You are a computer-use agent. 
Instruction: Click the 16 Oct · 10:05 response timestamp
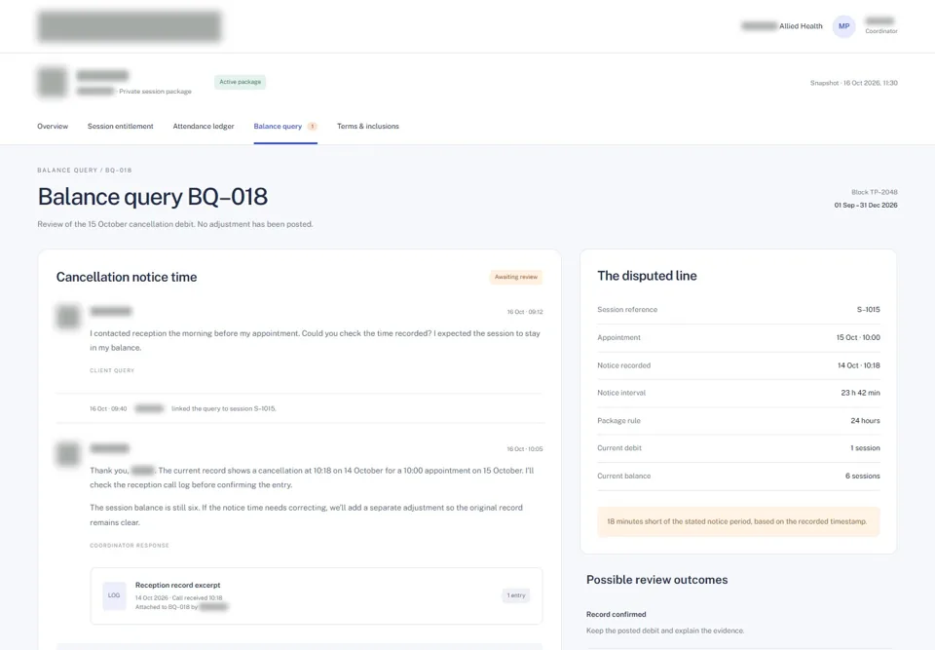click(x=525, y=449)
